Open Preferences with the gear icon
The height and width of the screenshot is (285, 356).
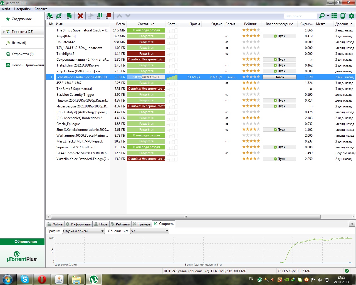[352, 16]
